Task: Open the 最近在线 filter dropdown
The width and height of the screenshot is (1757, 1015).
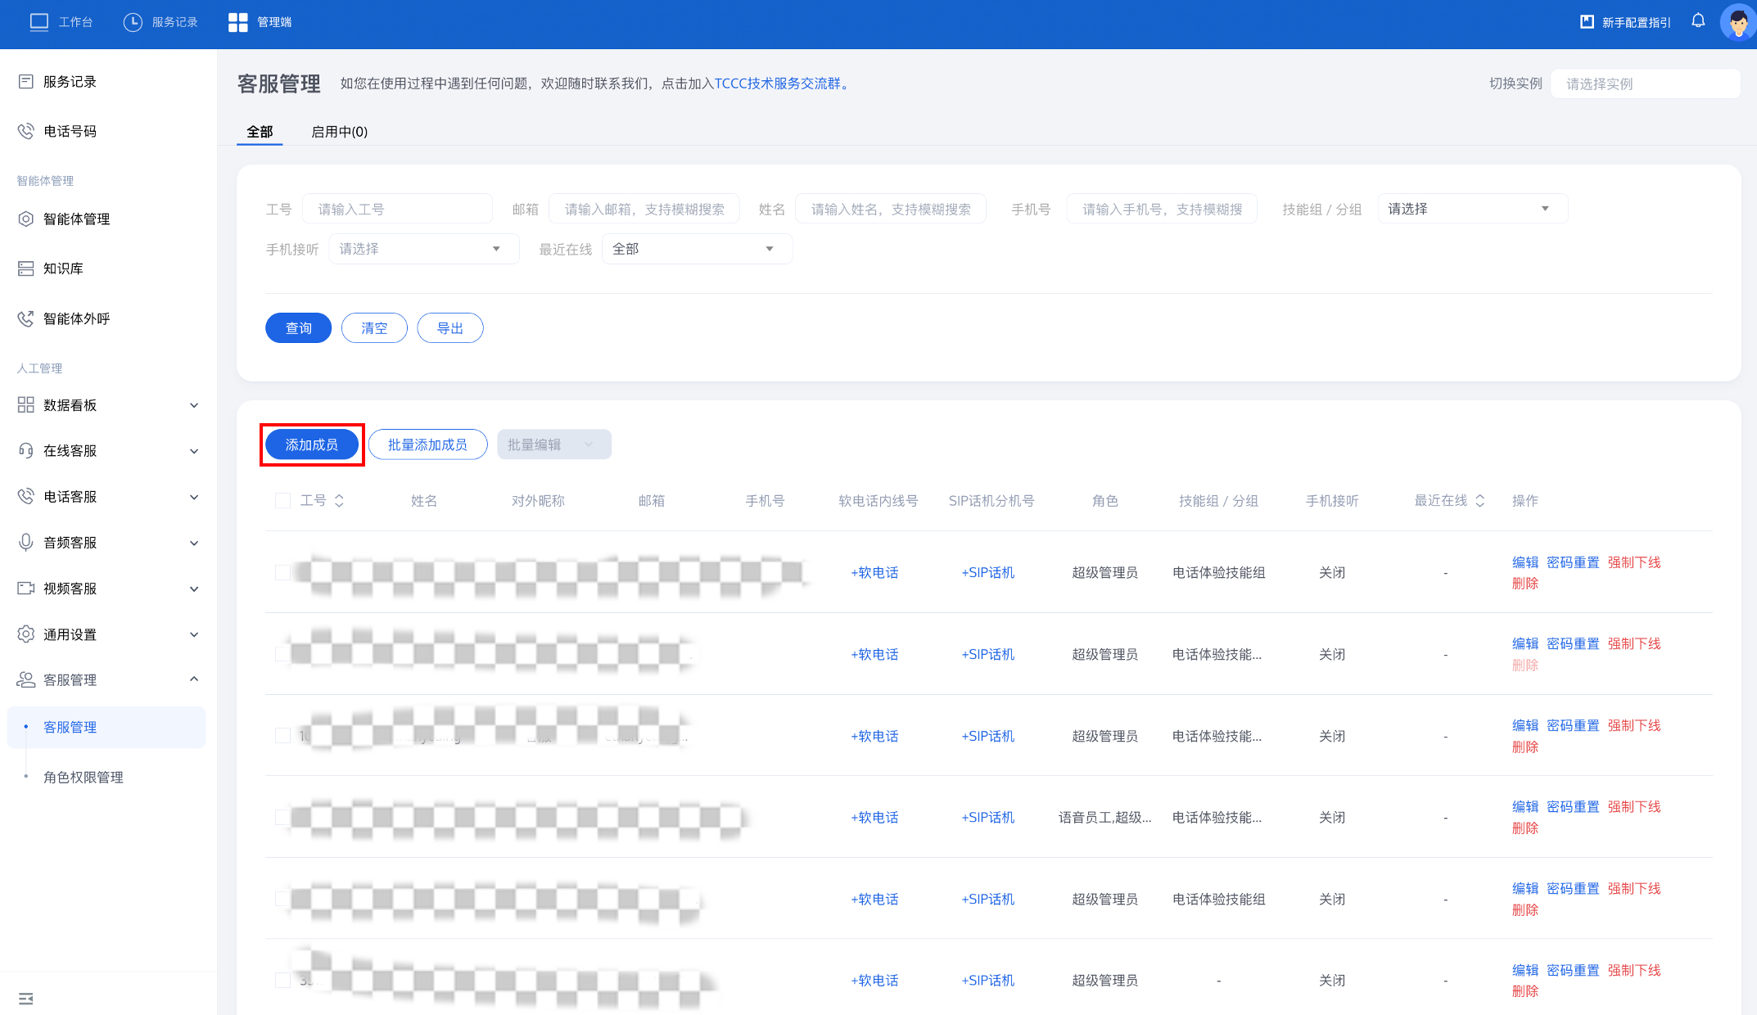Action: click(x=696, y=249)
